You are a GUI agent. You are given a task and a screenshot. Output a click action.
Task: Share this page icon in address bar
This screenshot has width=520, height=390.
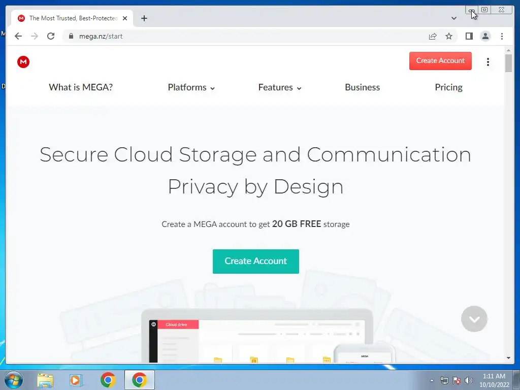point(433,36)
